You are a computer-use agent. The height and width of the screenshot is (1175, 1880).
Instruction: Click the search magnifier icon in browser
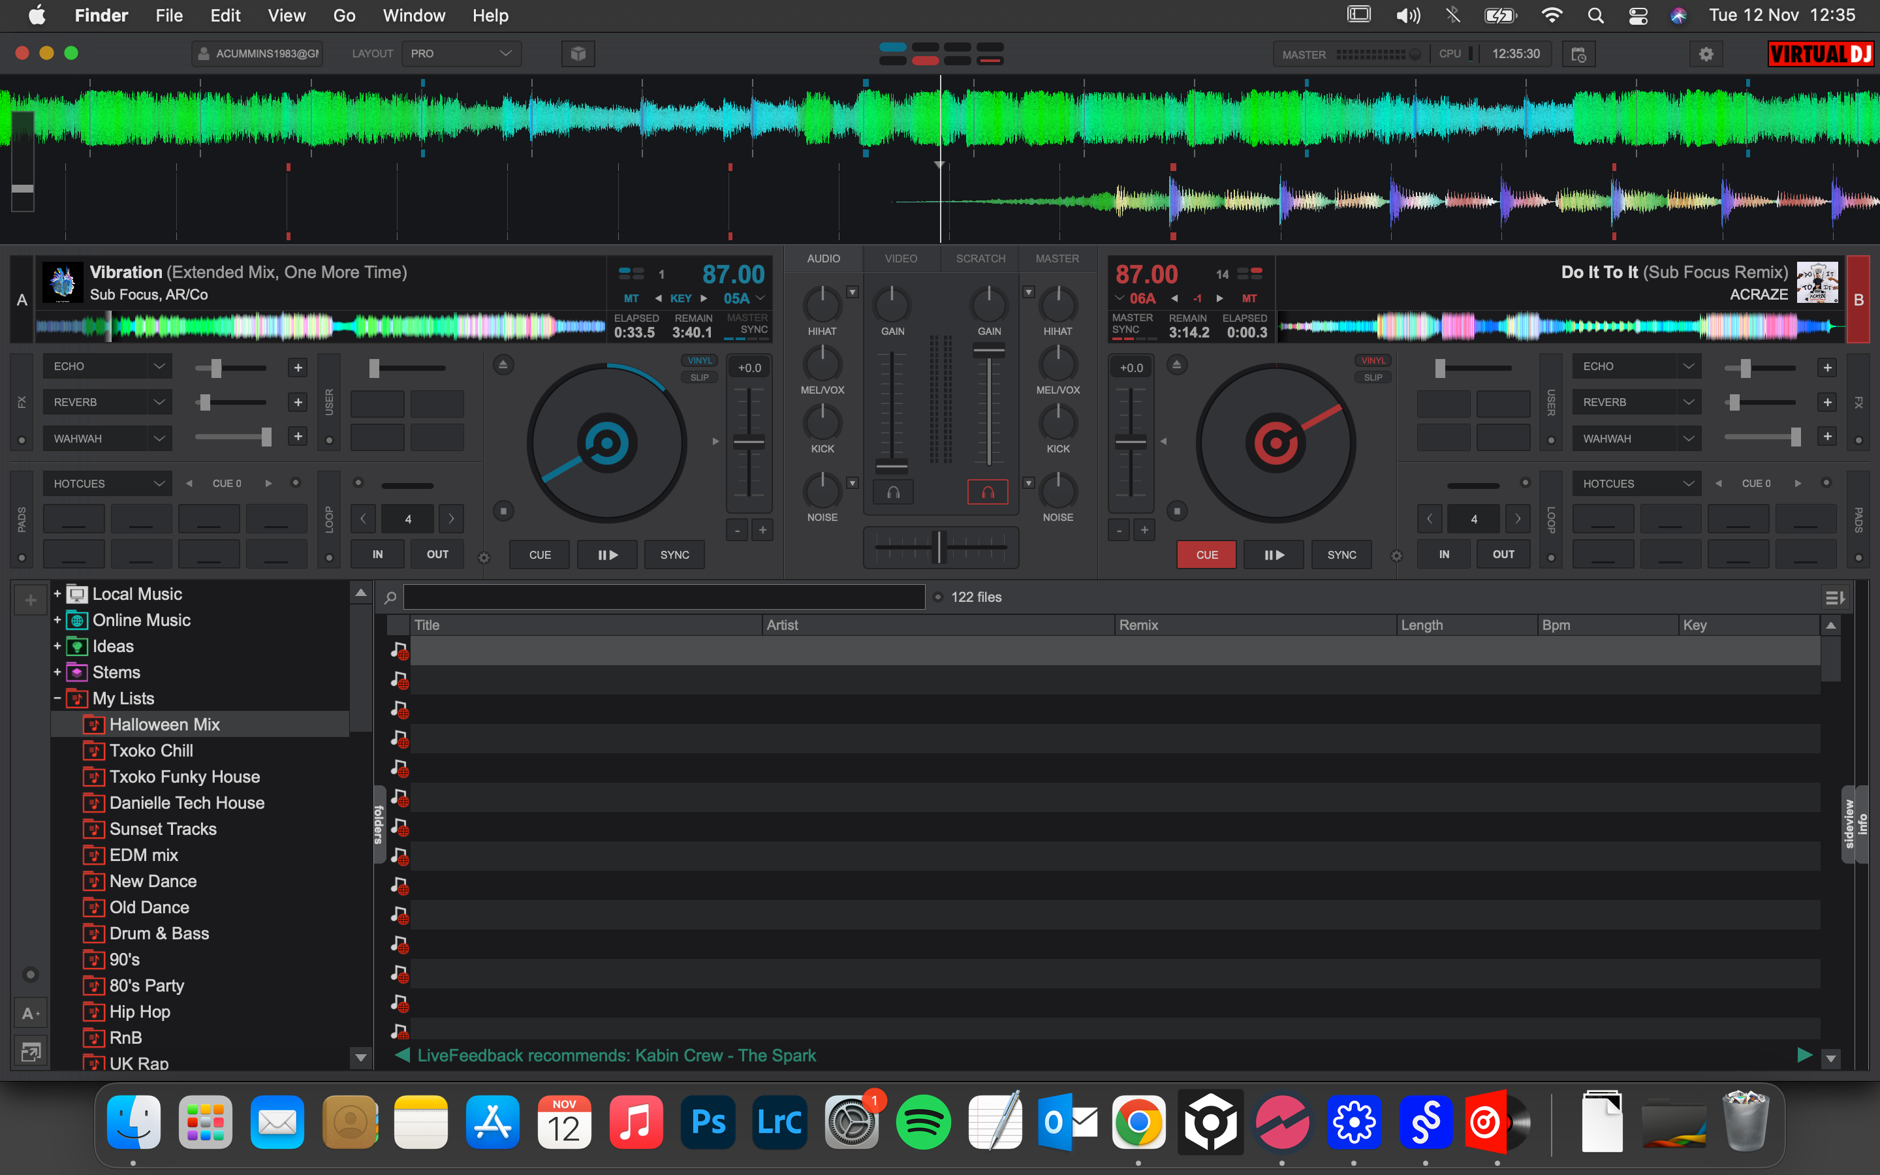click(x=391, y=597)
